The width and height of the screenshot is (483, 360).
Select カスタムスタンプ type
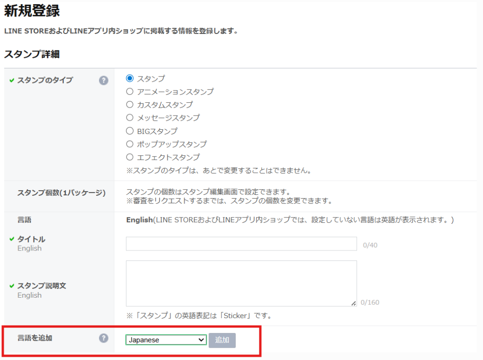[x=130, y=104]
